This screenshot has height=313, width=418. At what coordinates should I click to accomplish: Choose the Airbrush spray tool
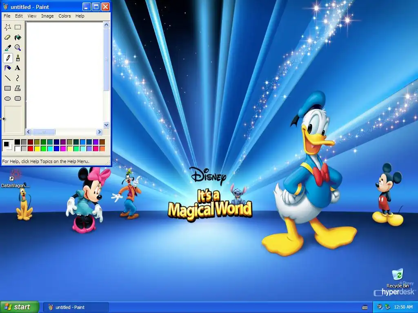click(8, 68)
